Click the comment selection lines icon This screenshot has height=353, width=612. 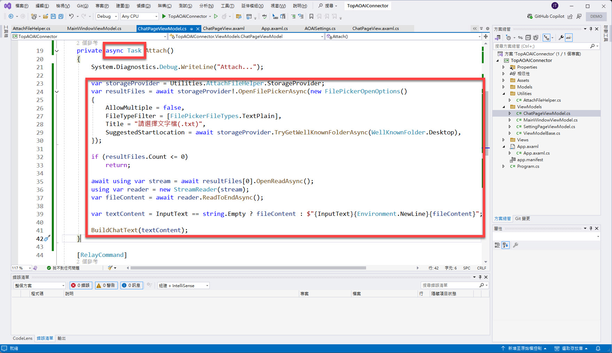(x=293, y=16)
